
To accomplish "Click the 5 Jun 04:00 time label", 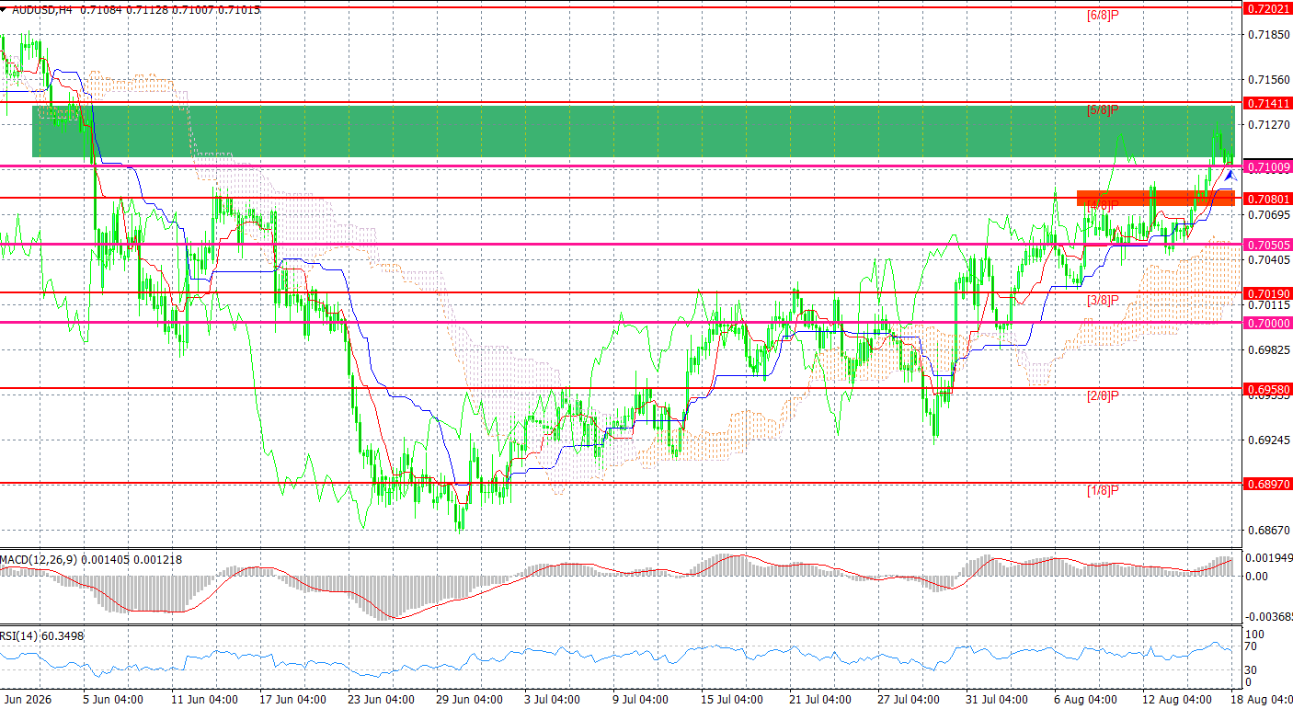I will (x=113, y=700).
